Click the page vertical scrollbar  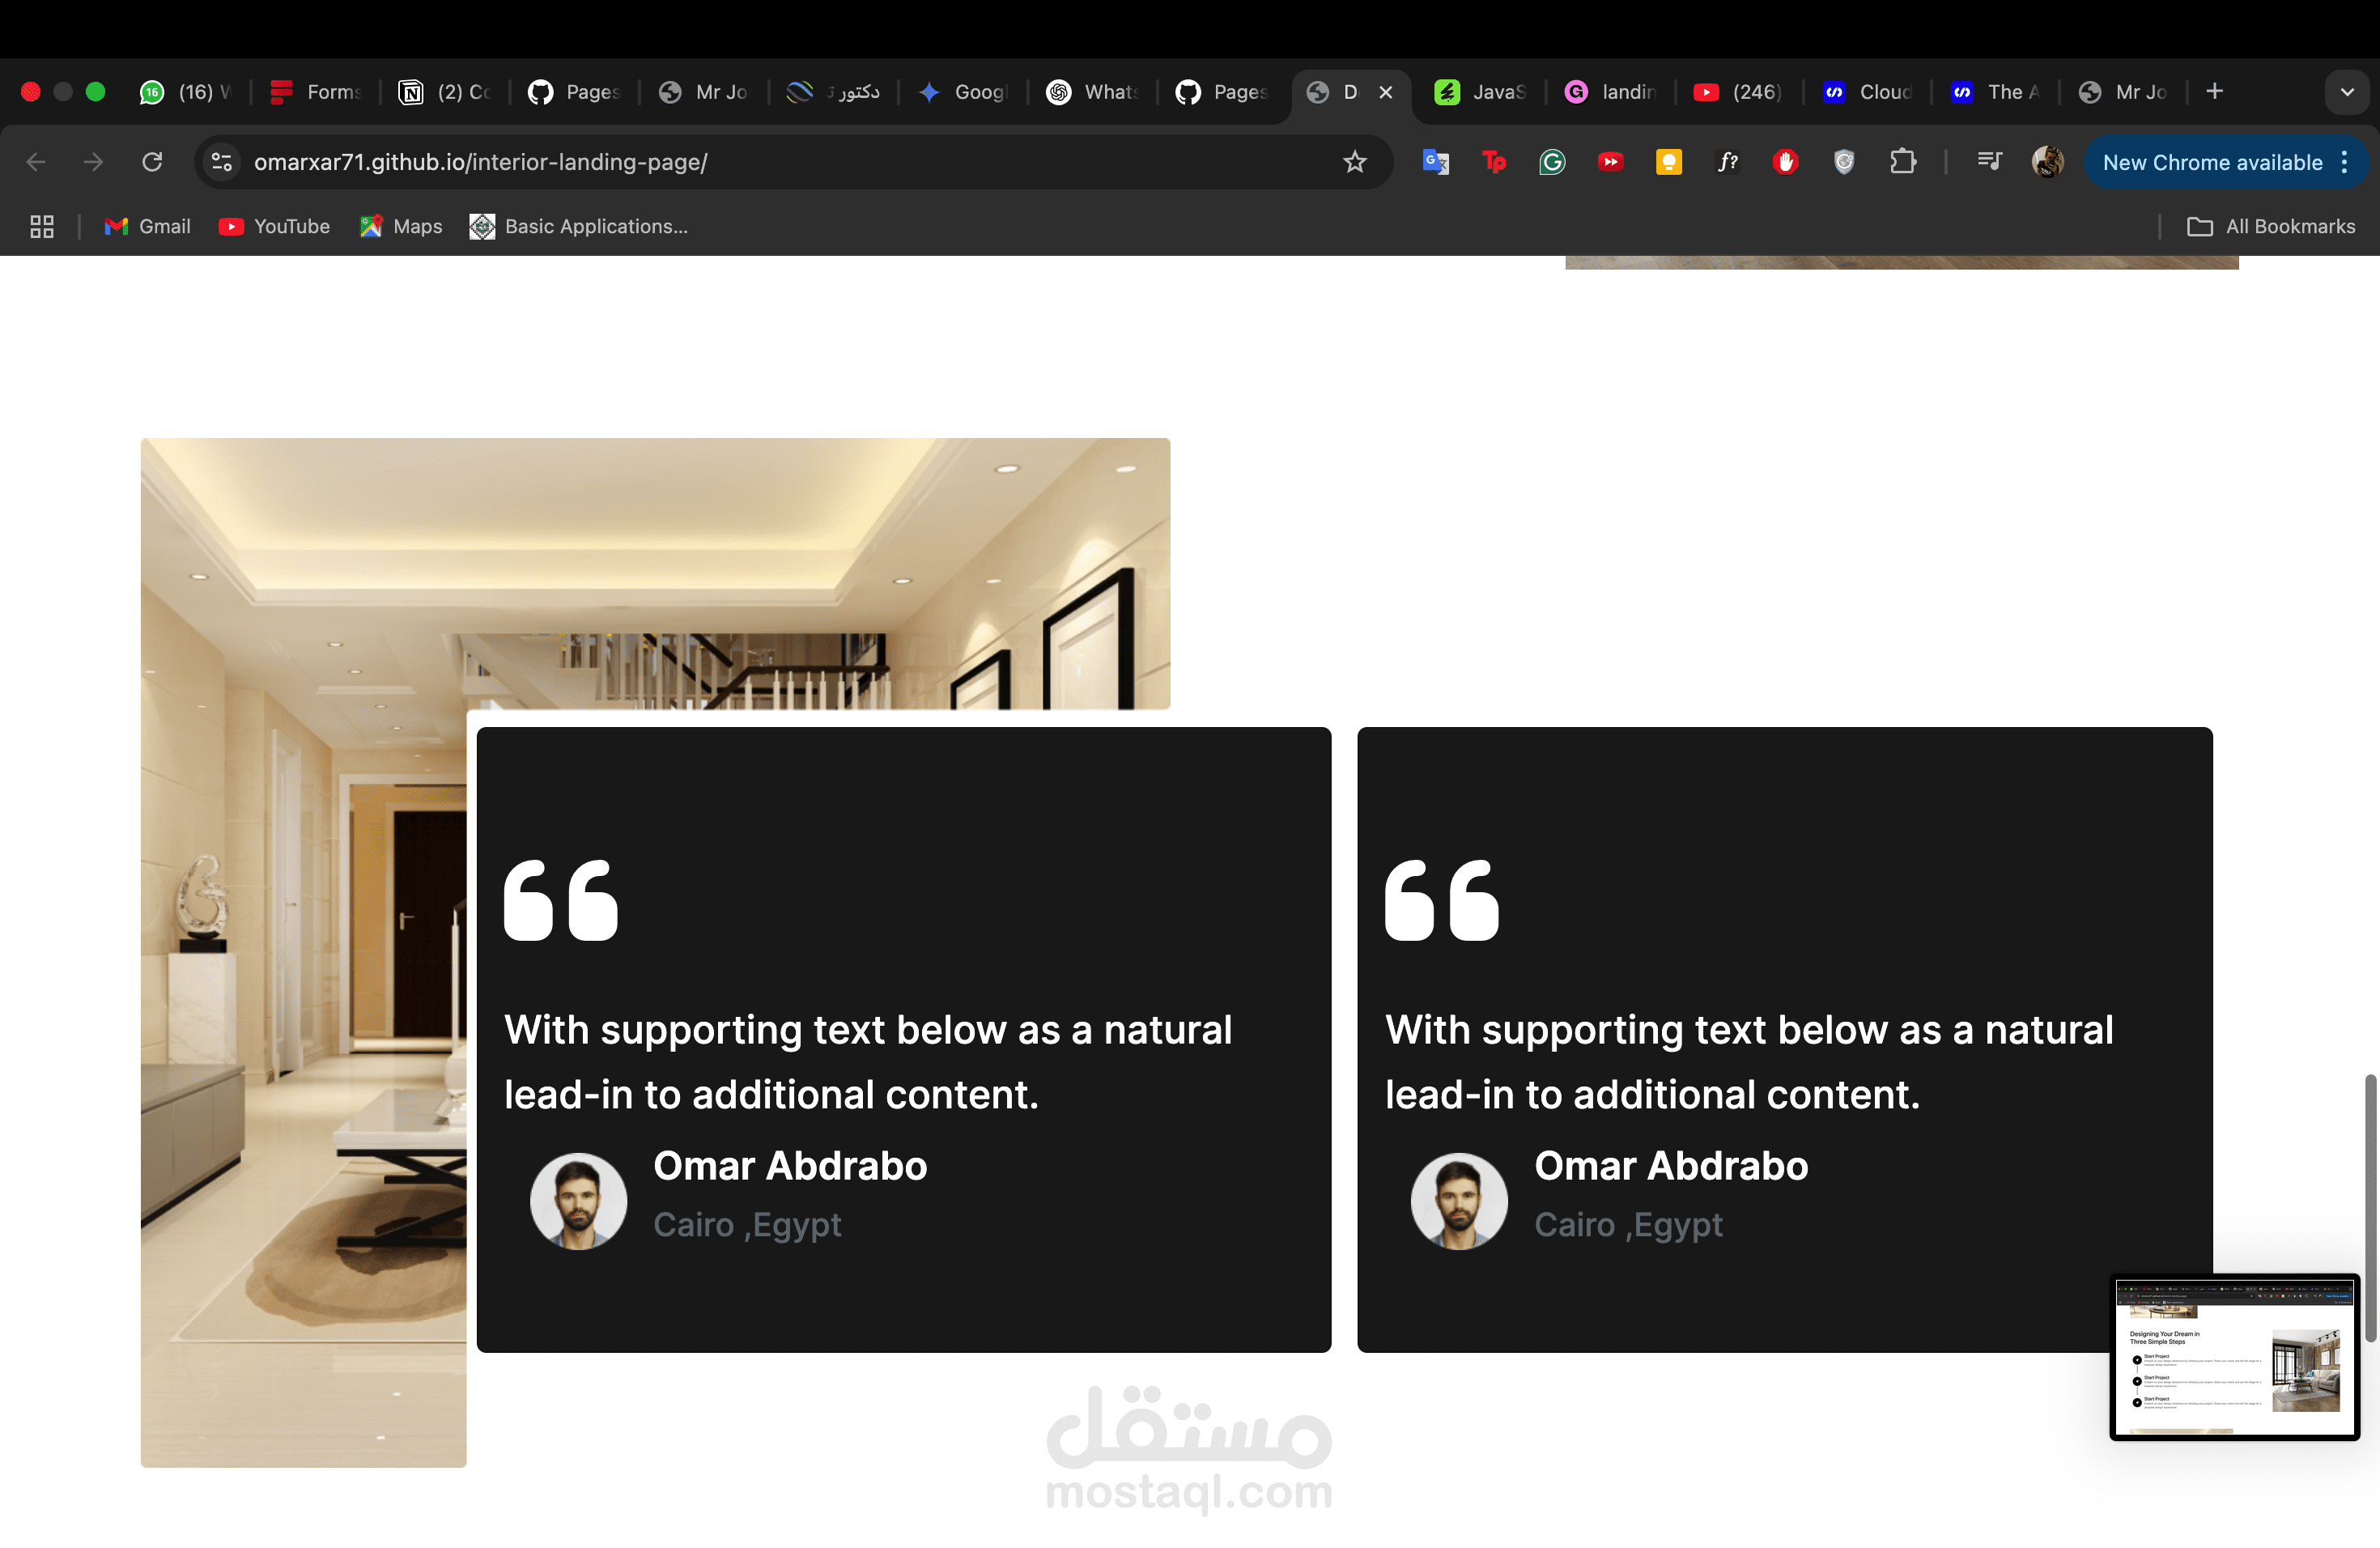tap(2369, 1207)
